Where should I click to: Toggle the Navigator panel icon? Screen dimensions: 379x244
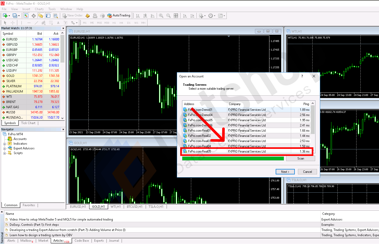coord(41,16)
